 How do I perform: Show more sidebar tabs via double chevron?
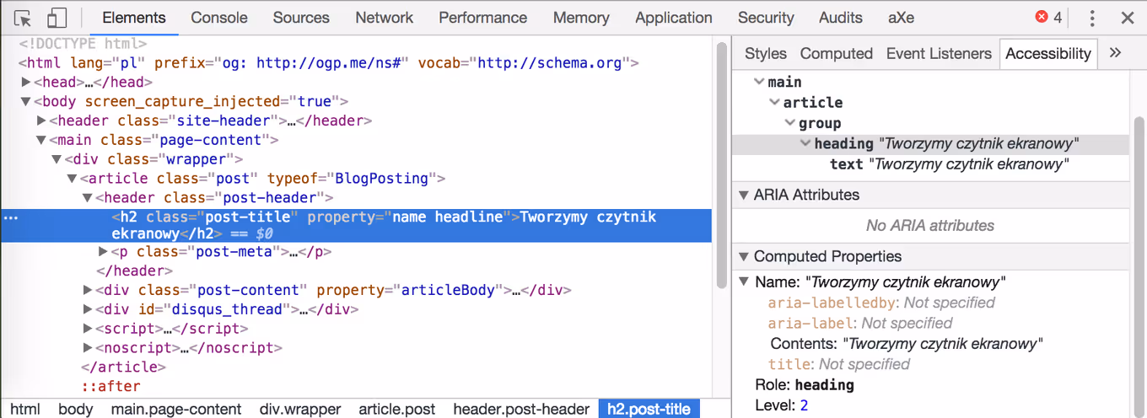(x=1115, y=53)
